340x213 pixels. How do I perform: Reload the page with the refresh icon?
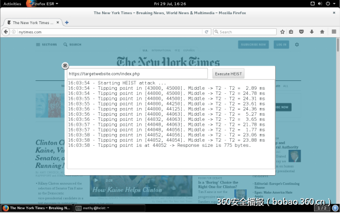click(207, 32)
